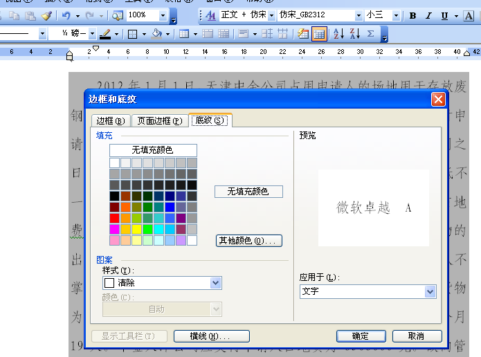The image size is (481, 357).
Task: Click the Paste clipboard icon
Action: [x=30, y=15]
